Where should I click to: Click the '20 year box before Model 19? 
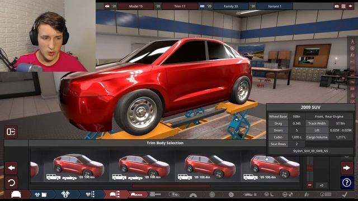coord(114,6)
